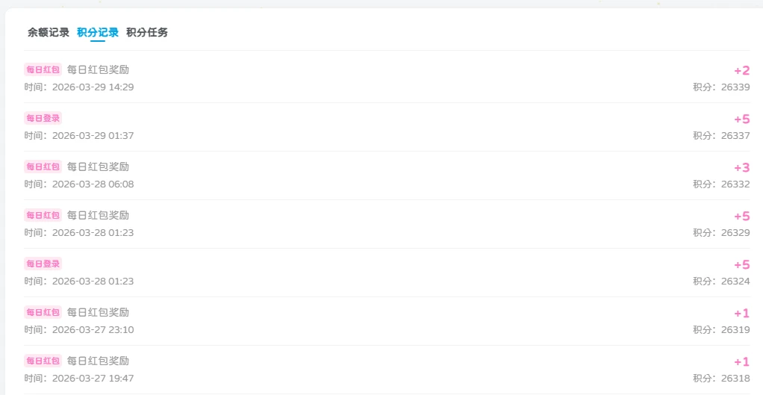Click the 每日登录 tag in the 2026-03-29 01:37 record
Viewport: 763px width, 395px height.
pos(43,119)
